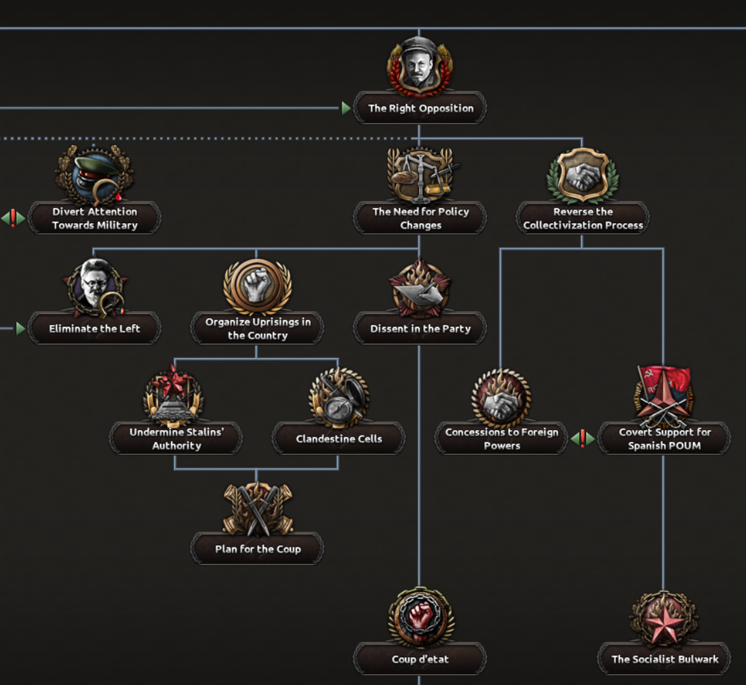The width and height of the screenshot is (746, 685).
Task: Click the green arrow before The Right Opposition
Action: (347, 109)
